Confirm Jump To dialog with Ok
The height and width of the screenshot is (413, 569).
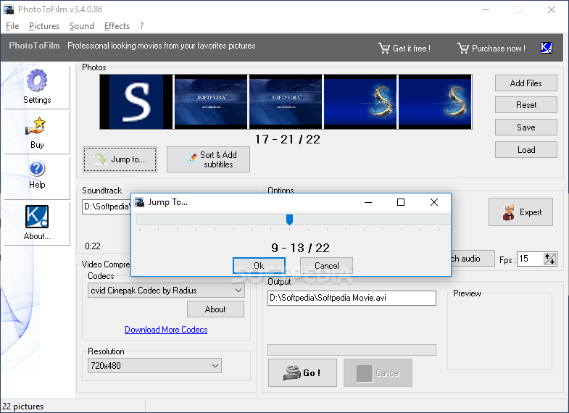[x=259, y=266]
